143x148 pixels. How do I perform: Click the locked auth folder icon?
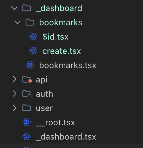pos(27,94)
